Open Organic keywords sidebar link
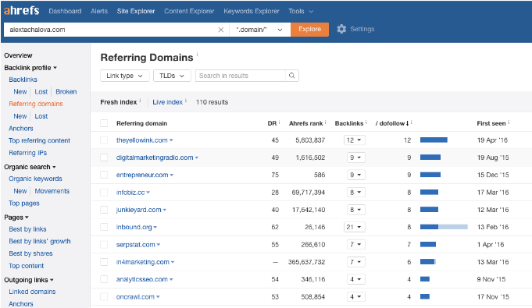This screenshot has height=308, width=532. (x=35, y=179)
